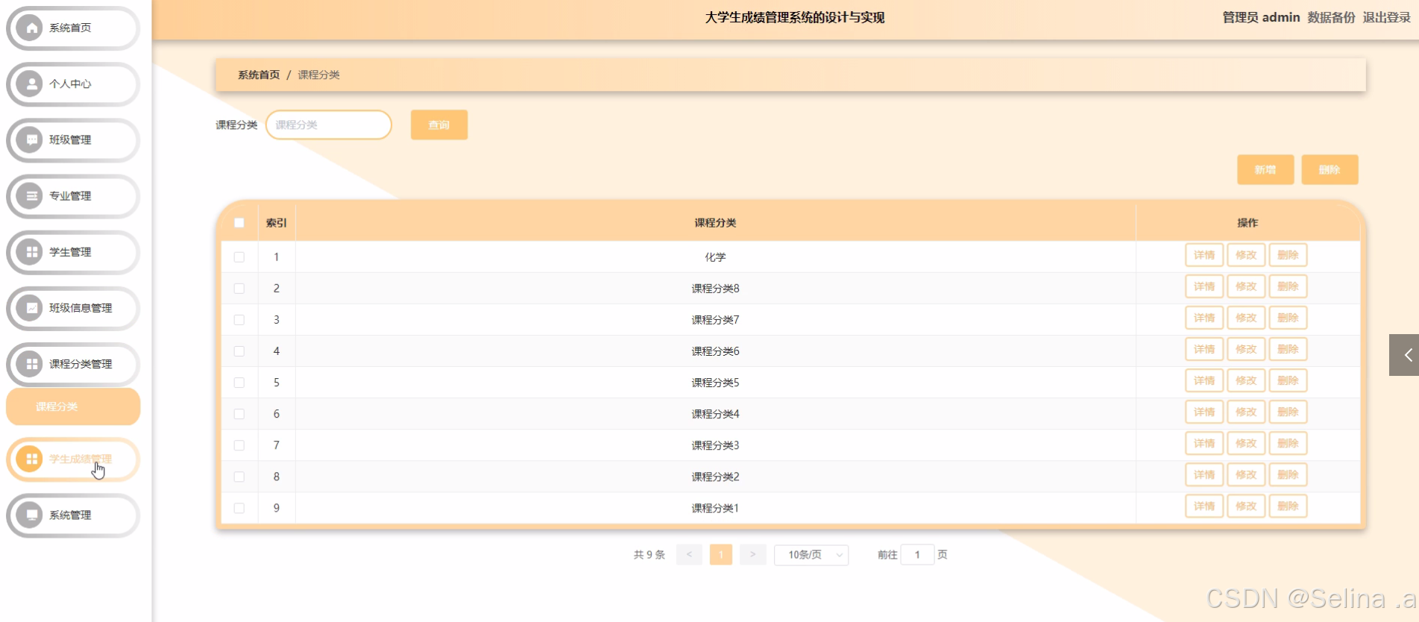Open 系统首页 in the sidebar
The image size is (1419, 622).
73,28
